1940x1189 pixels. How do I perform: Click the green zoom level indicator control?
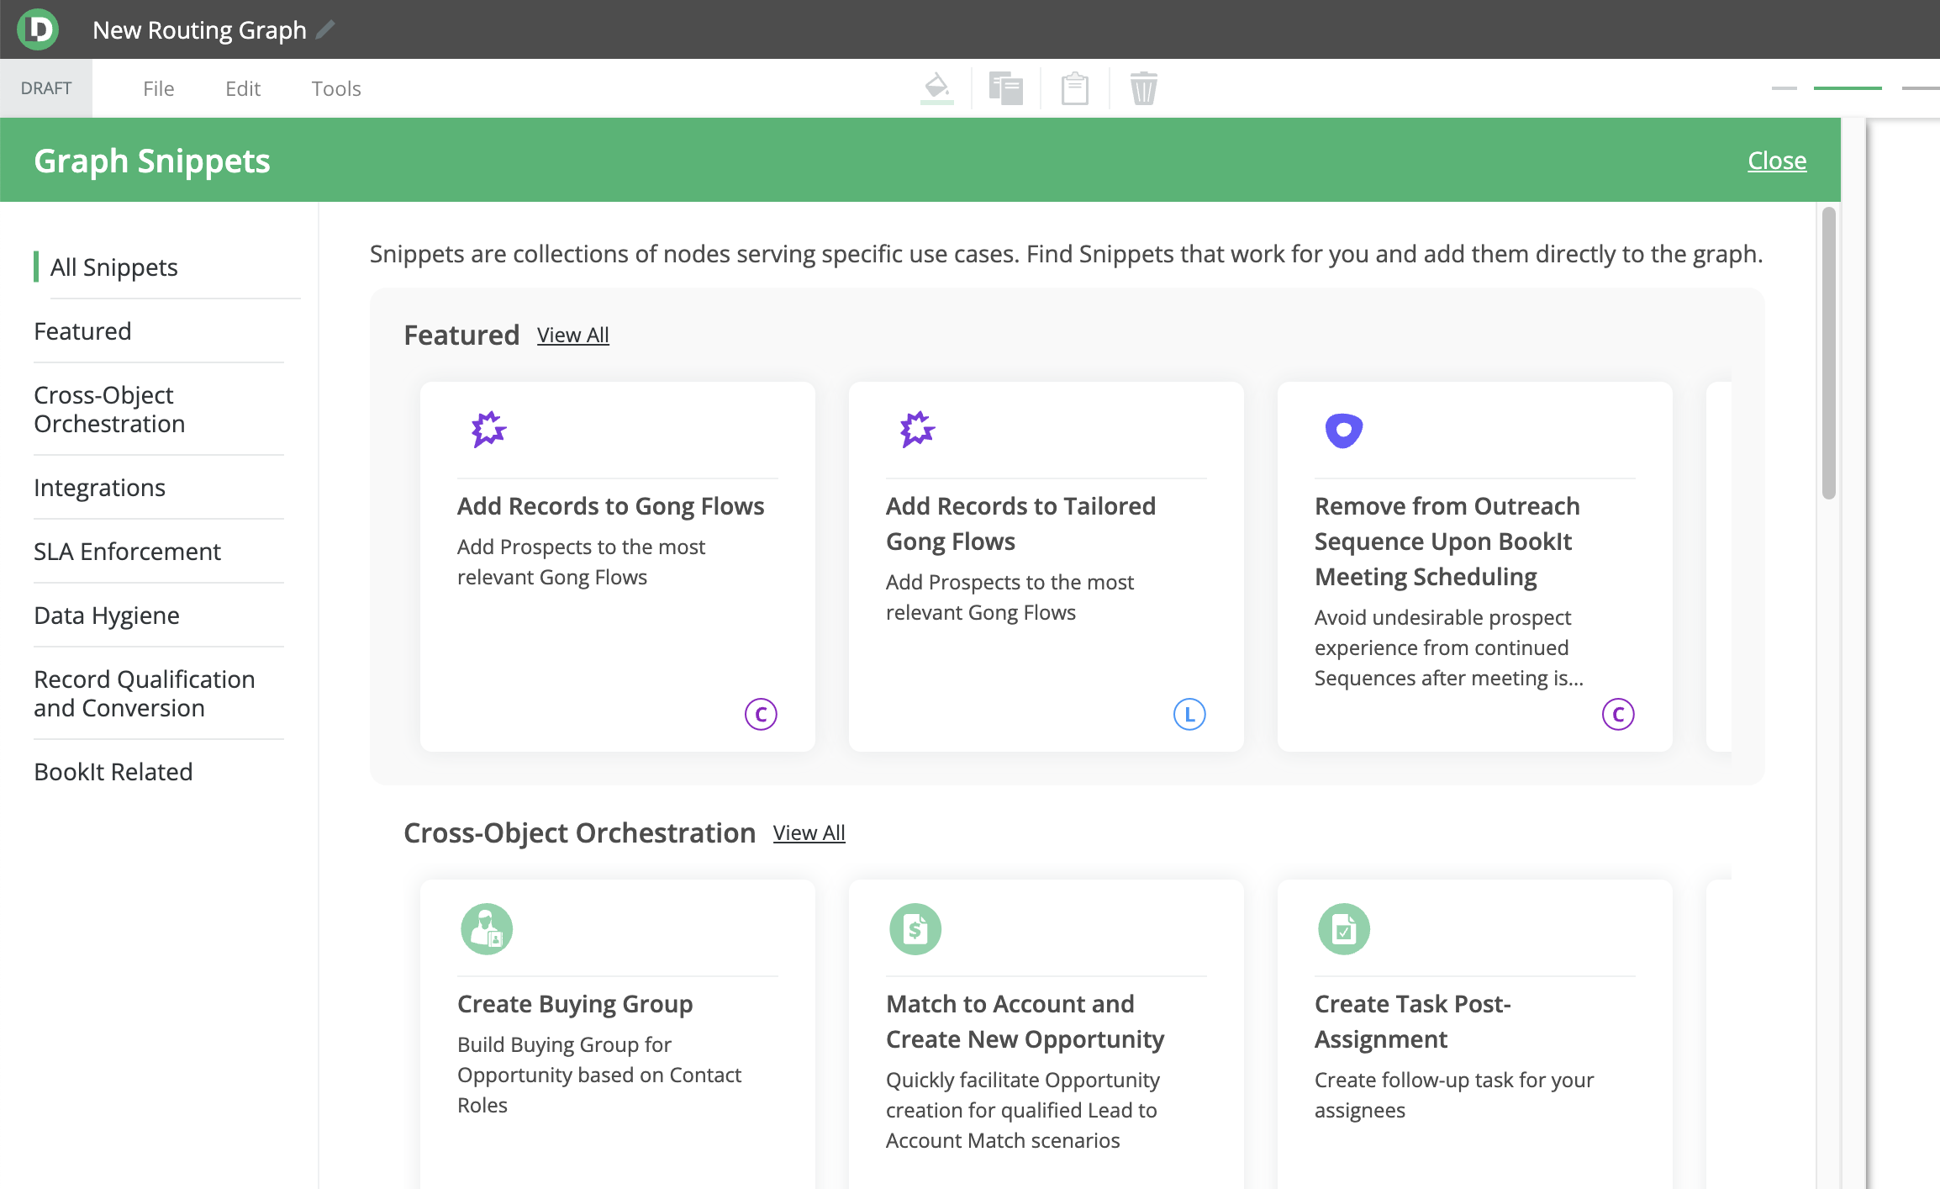pos(1847,87)
